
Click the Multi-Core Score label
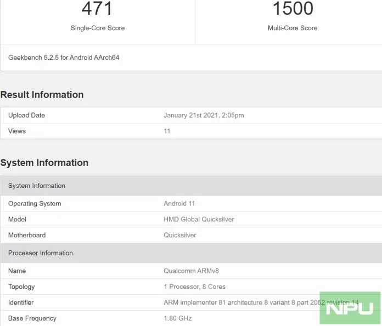(x=293, y=28)
